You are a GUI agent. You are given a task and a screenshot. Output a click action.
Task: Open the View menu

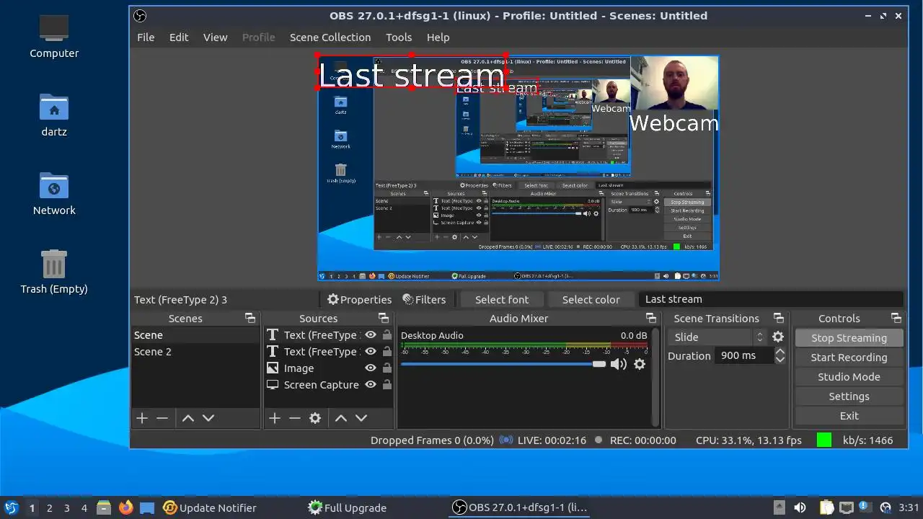point(215,37)
